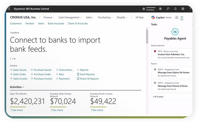Collapse the Activities section

click(x=17, y=87)
